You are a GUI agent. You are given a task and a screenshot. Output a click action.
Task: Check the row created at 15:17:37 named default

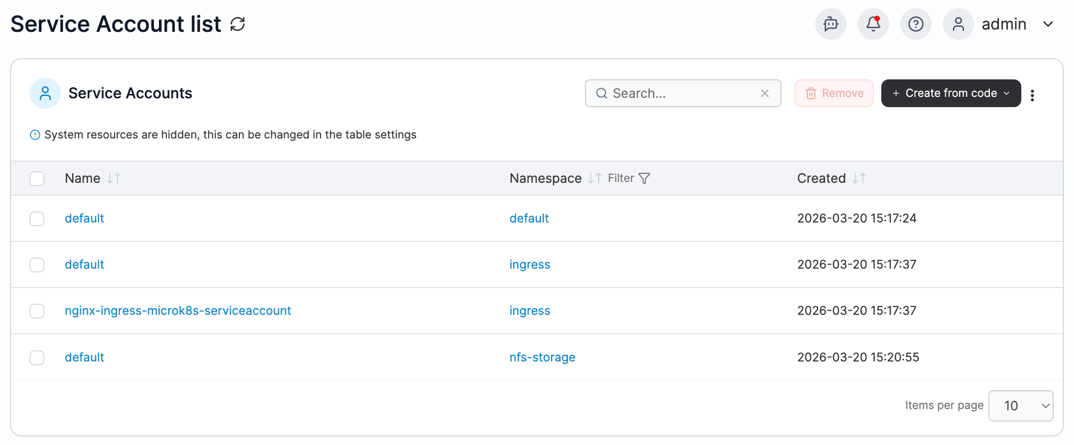coord(37,265)
